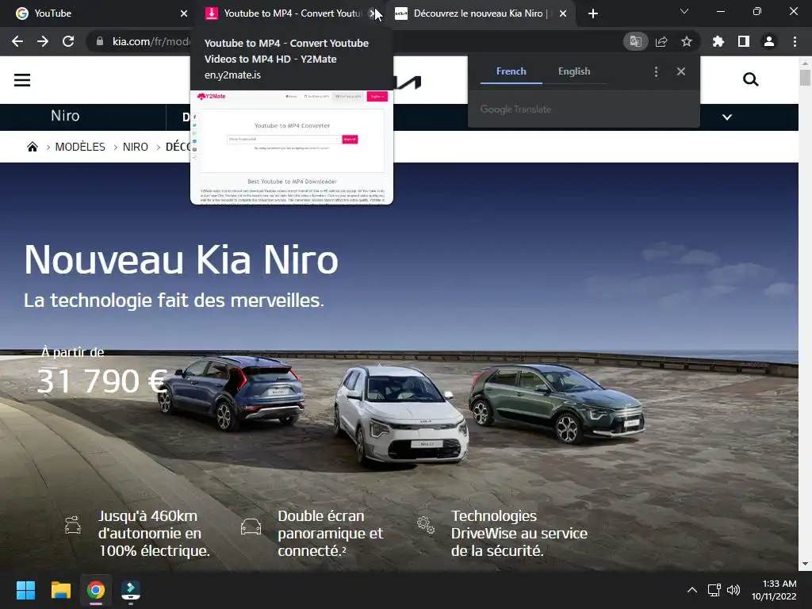Open File Explorer from the taskbar

click(60, 590)
